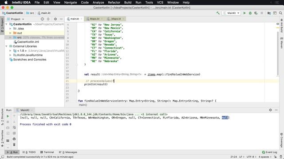This screenshot has height=159, width=284.
Task: Toggle scroll to end icon in Run panel
Action: coord(14,133)
